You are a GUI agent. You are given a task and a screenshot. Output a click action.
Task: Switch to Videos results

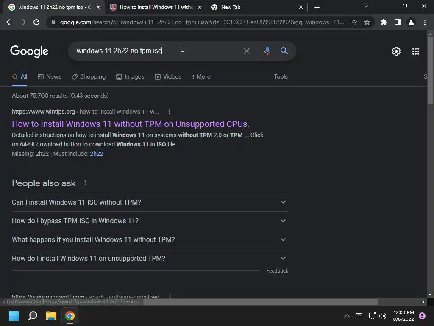pos(168,77)
